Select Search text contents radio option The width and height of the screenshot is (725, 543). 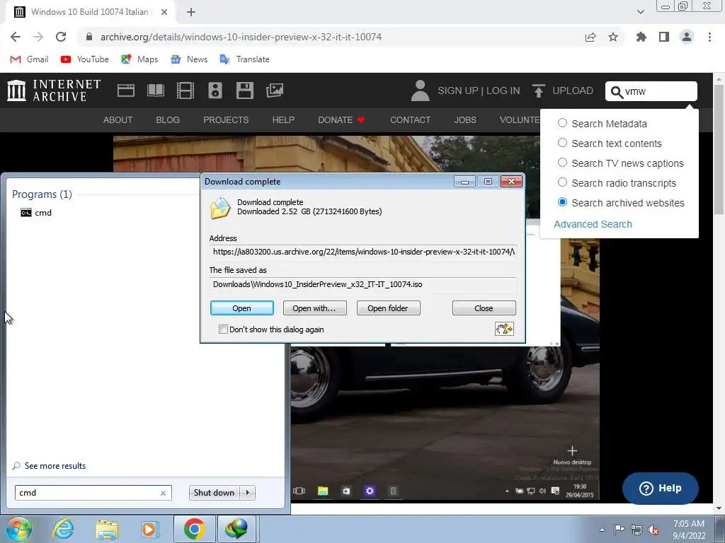click(x=562, y=143)
